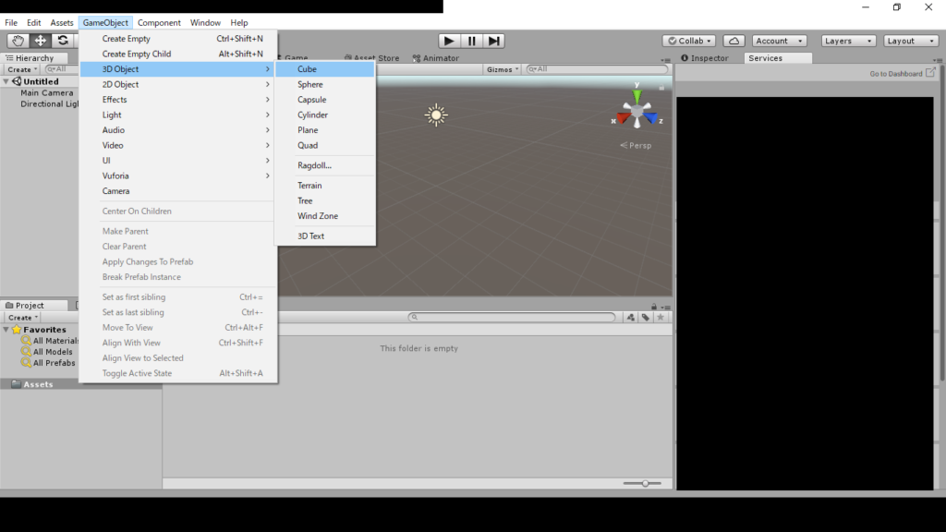Select the Hand tool in the toolbar
Screen dimensions: 946x532
tap(18, 41)
